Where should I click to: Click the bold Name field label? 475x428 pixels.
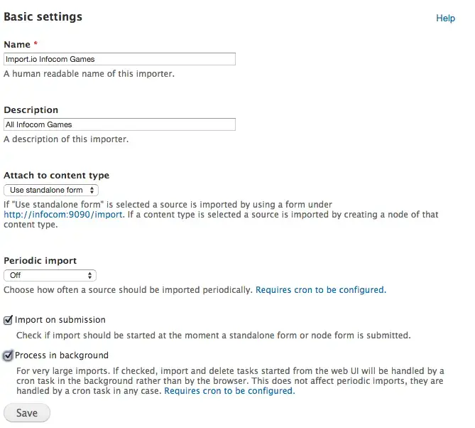17,44
